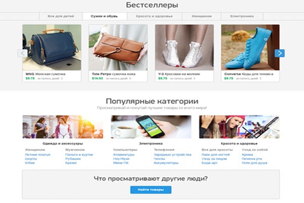Open the blue Converse sneakers image
This screenshot has height=203, width=304.
[250, 47]
